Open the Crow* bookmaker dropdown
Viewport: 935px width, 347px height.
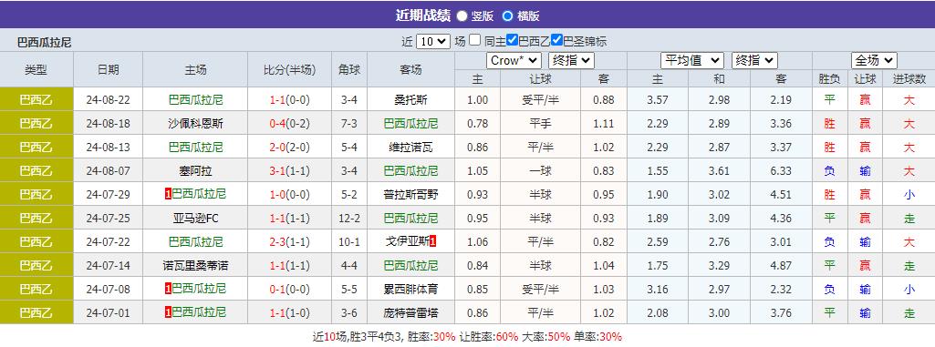point(514,61)
